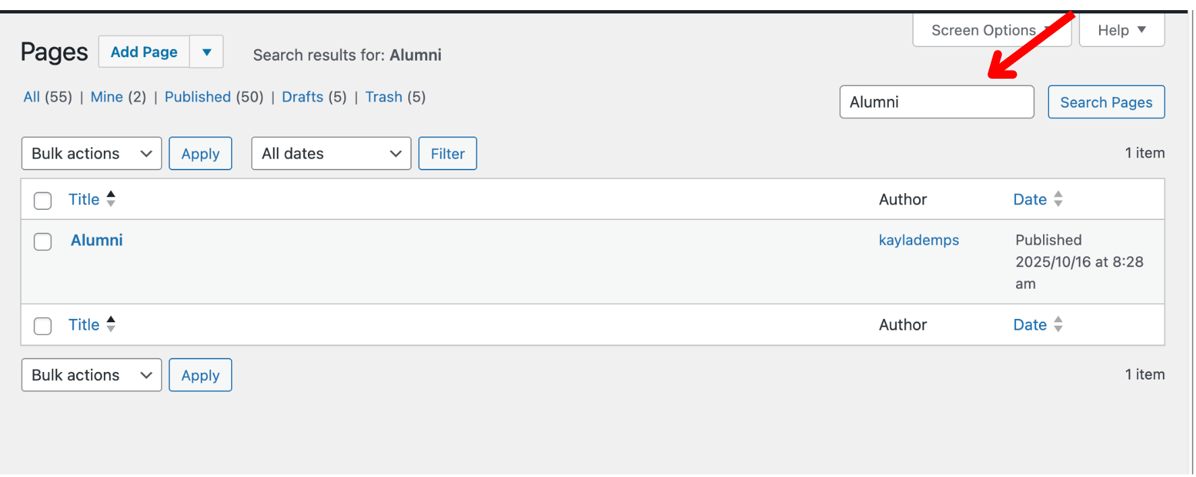Click sort arrows beside footer Date column
This screenshot has width=1196, height=477.
click(x=1058, y=324)
